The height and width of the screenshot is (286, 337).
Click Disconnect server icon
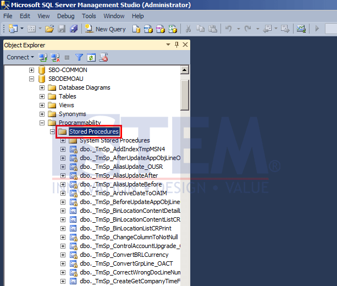55,57
